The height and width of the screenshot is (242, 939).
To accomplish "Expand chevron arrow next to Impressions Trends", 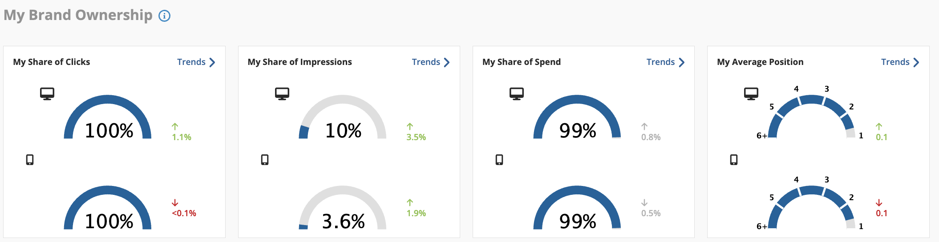I will pyautogui.click(x=447, y=62).
